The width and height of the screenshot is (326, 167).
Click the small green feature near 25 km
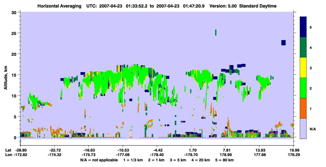[x=216, y=33]
